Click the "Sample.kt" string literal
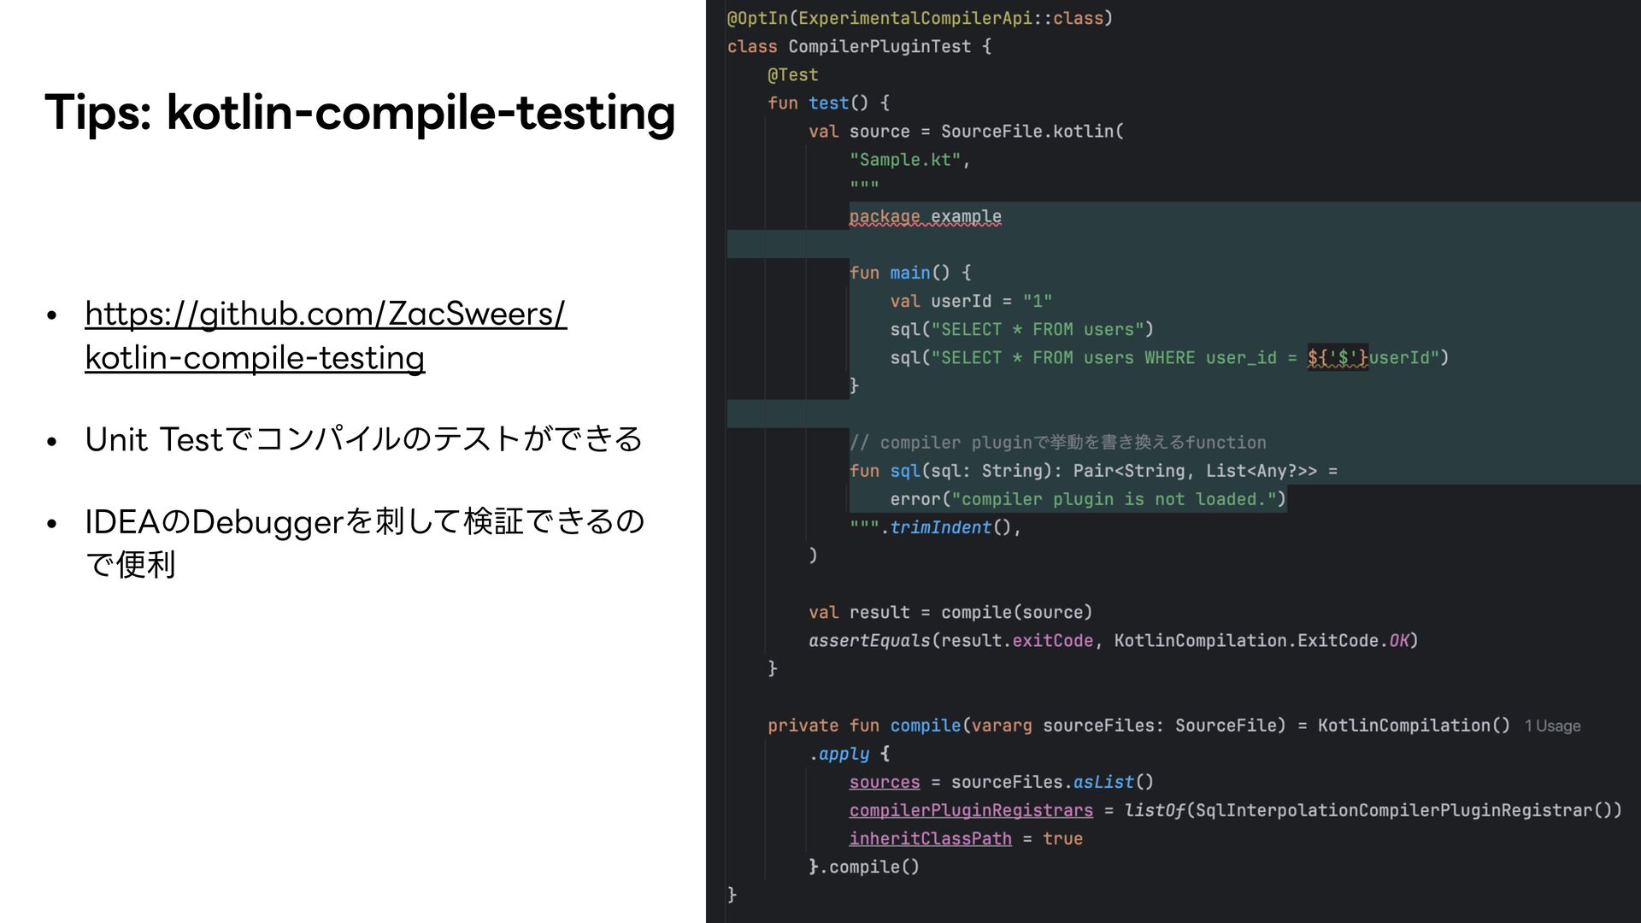1641x923 pixels. [x=905, y=160]
